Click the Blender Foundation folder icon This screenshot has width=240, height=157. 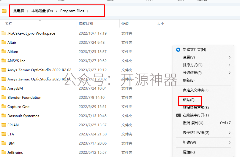[x=4, y=97]
